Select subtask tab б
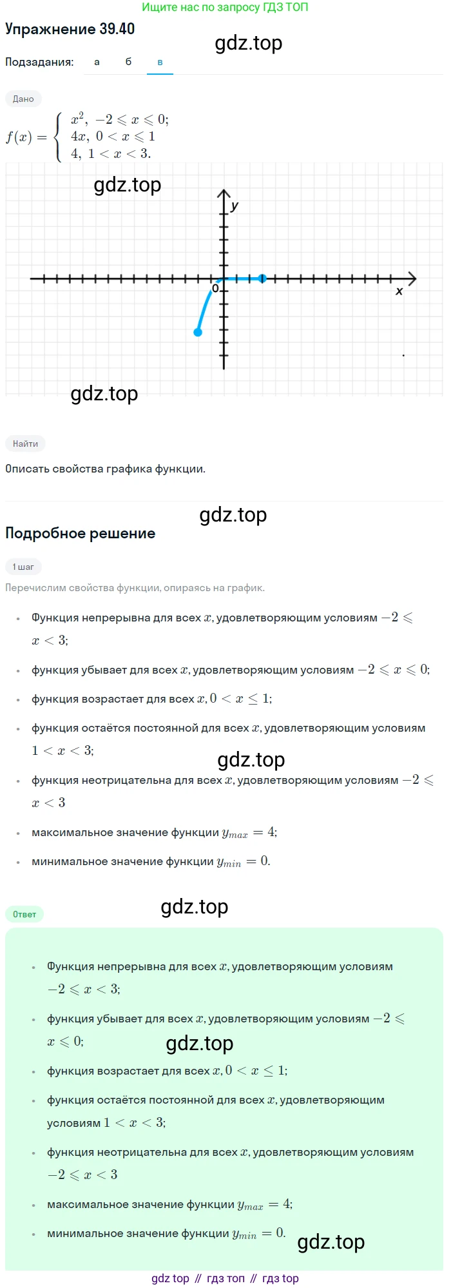 [128, 62]
